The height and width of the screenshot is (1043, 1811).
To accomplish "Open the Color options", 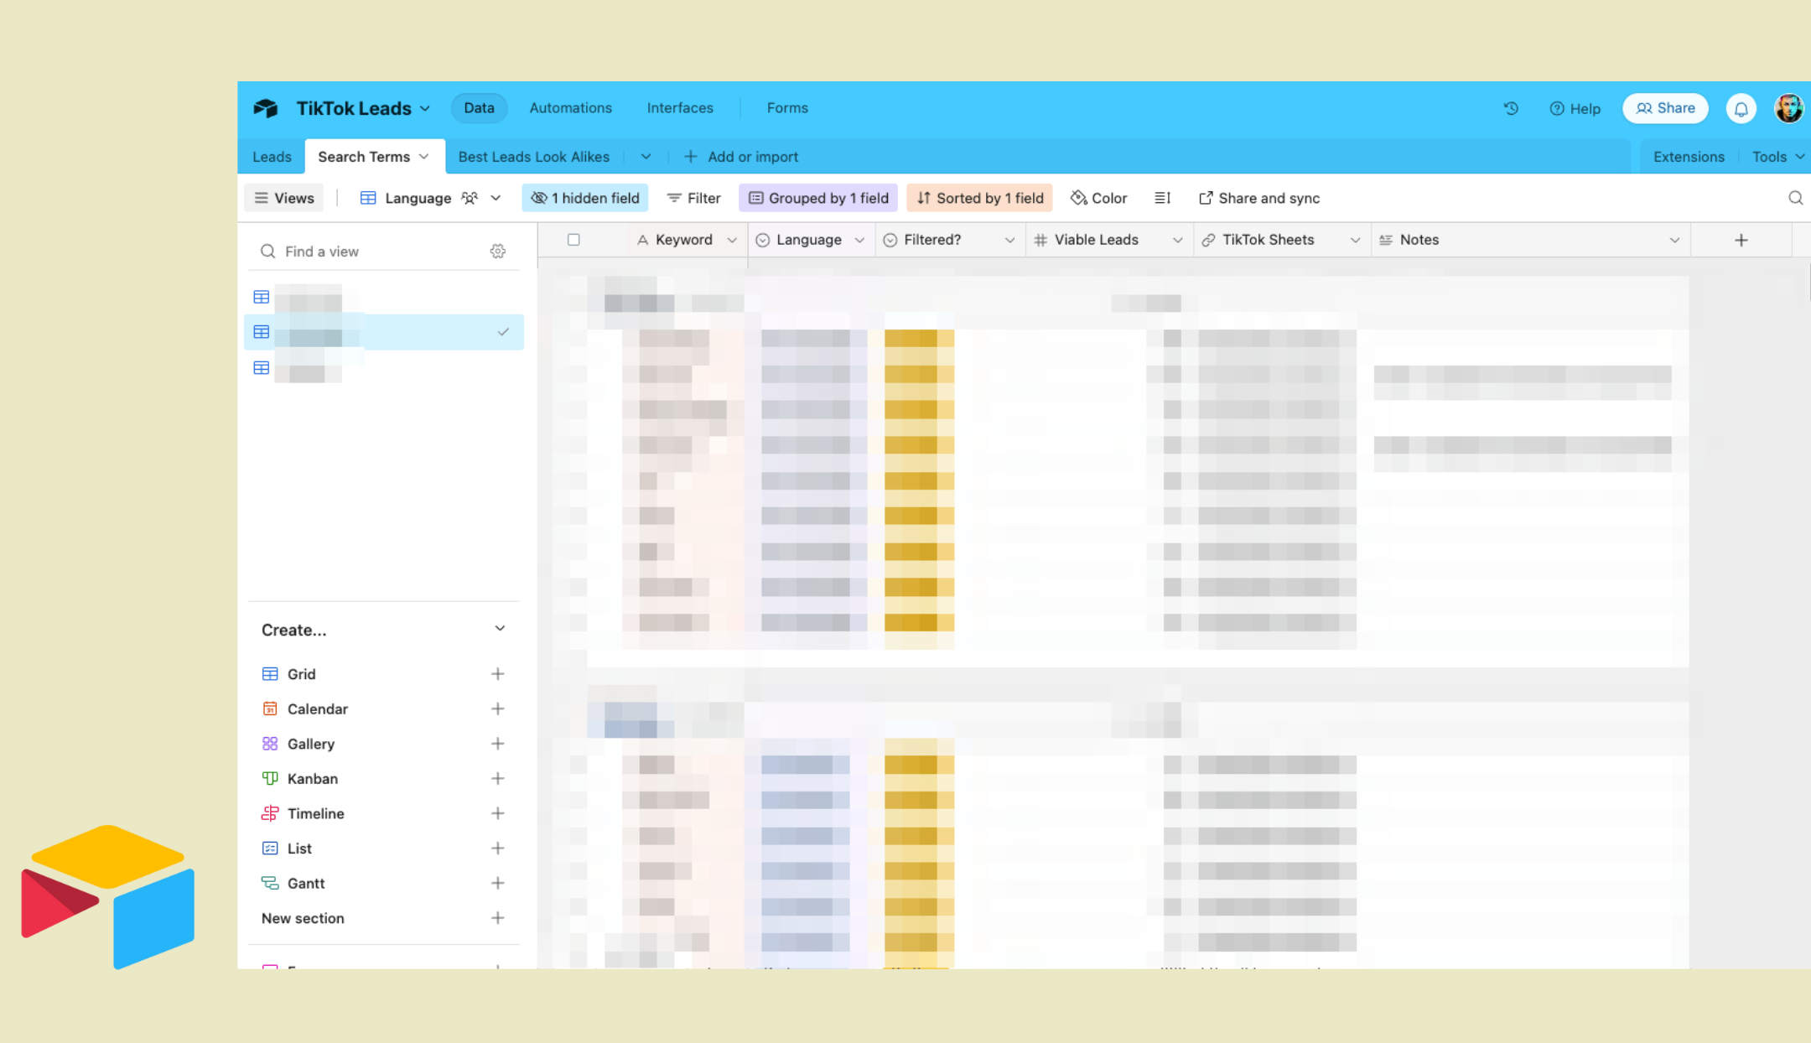I will 1098,198.
